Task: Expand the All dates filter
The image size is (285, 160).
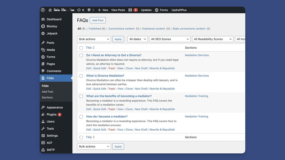Action: point(137,39)
